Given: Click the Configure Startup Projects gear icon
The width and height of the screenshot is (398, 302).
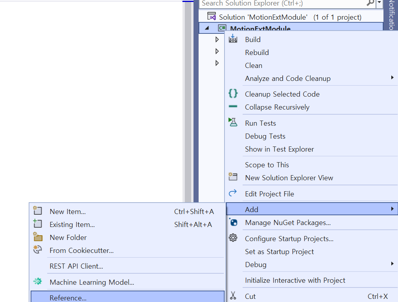Looking at the screenshot, I should 233,238.
